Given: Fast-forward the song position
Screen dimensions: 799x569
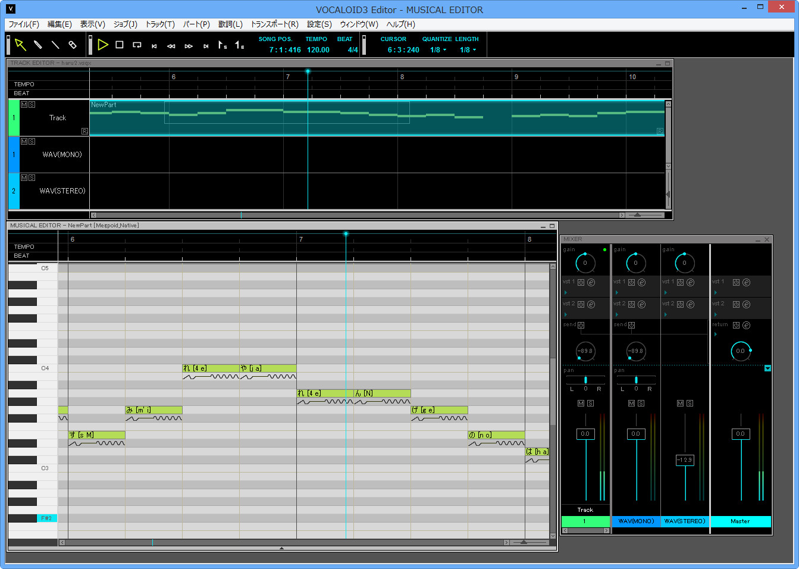Looking at the screenshot, I should [189, 46].
